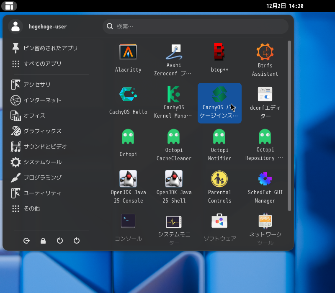Select システムツール category

[x=50, y=162]
